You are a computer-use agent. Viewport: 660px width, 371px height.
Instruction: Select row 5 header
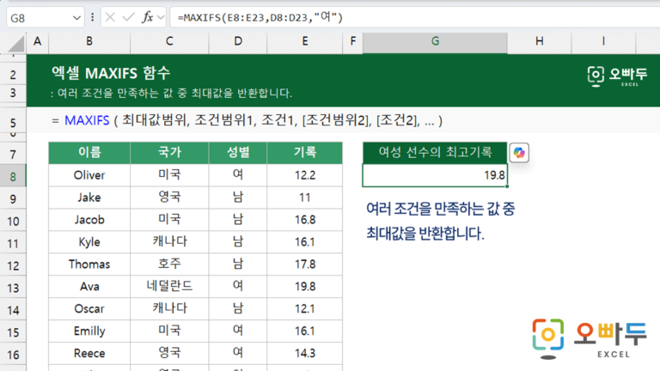click(13, 123)
